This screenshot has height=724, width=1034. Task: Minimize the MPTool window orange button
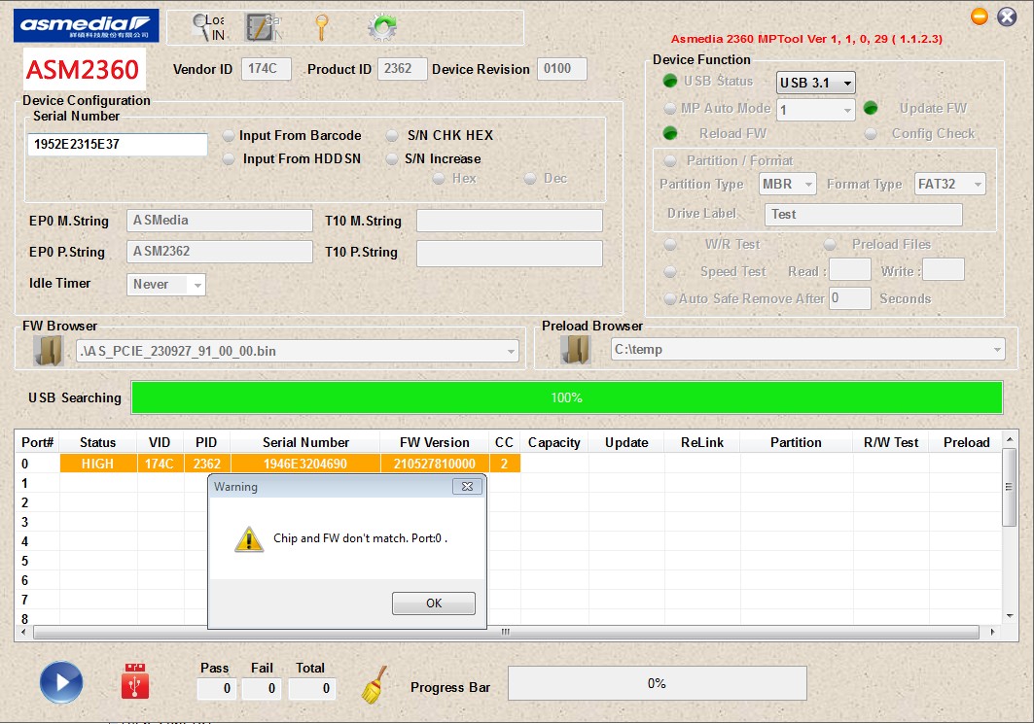coord(980,16)
